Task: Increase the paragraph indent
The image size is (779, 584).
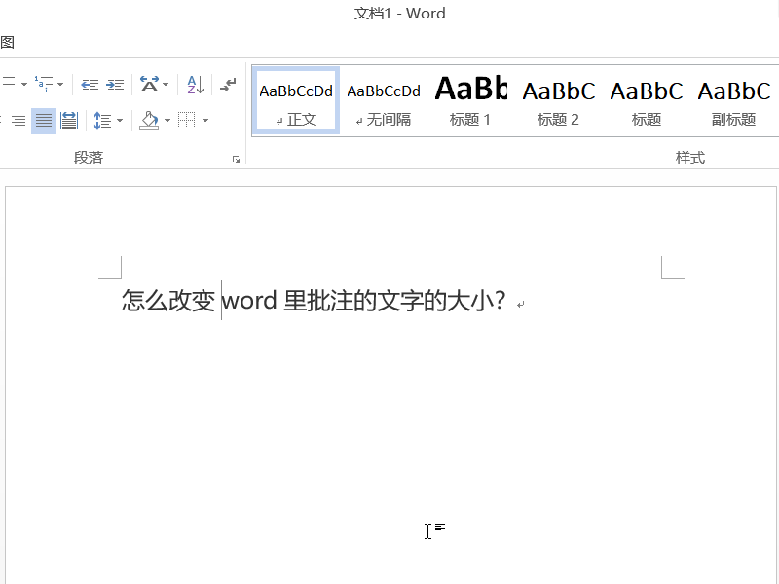Action: click(115, 85)
